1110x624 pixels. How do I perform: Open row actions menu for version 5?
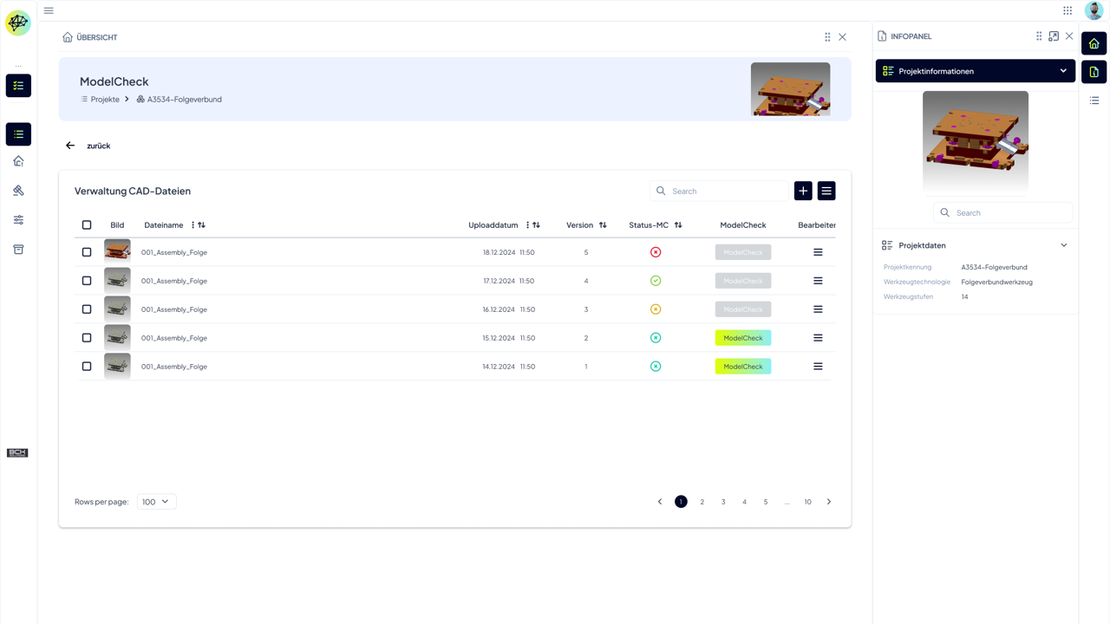tap(818, 252)
